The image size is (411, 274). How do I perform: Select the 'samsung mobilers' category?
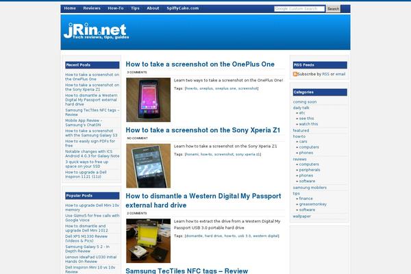click(x=310, y=188)
